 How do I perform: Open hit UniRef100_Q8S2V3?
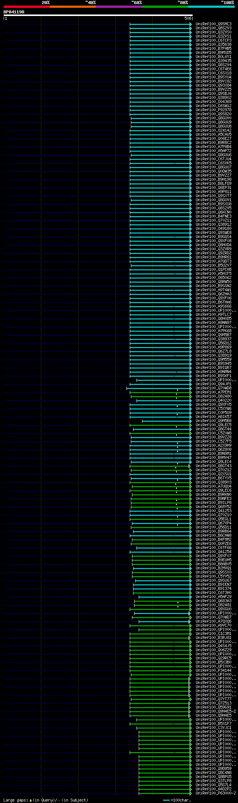[213, 28]
